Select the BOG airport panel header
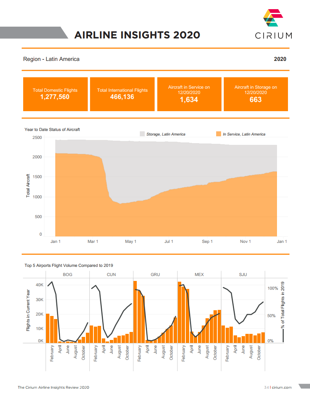The width and height of the screenshot is (310, 402). 67,274
